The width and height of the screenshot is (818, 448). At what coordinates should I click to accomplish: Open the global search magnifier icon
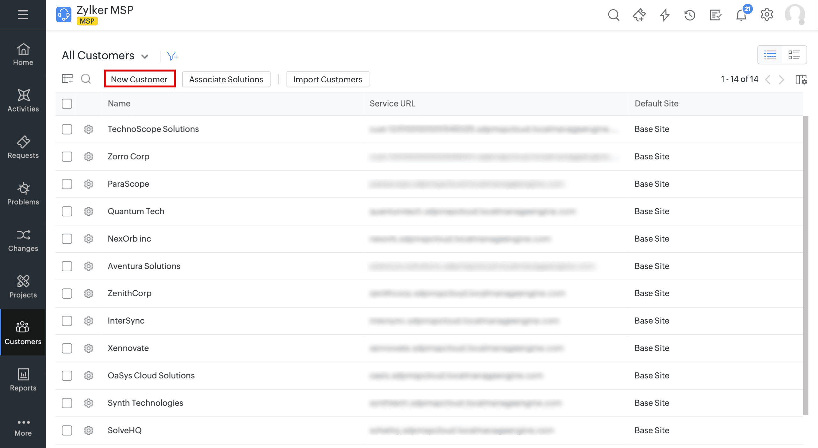pyautogui.click(x=613, y=15)
